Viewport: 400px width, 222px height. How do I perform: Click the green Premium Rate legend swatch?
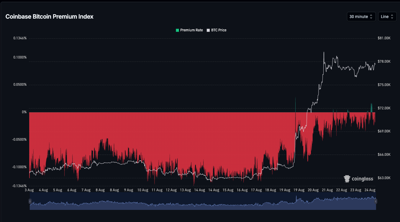click(177, 30)
